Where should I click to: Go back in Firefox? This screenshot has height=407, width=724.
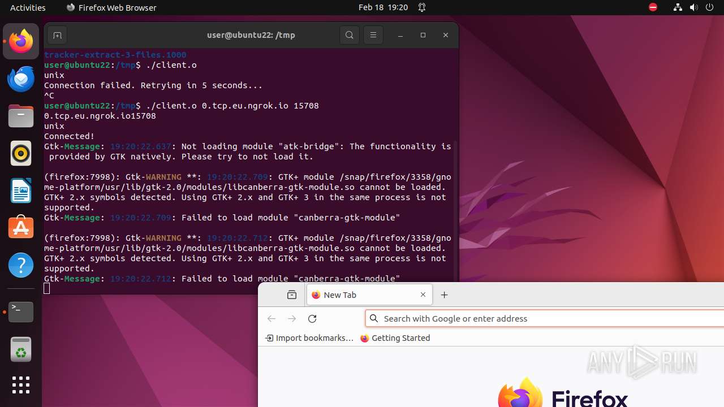pos(271,319)
